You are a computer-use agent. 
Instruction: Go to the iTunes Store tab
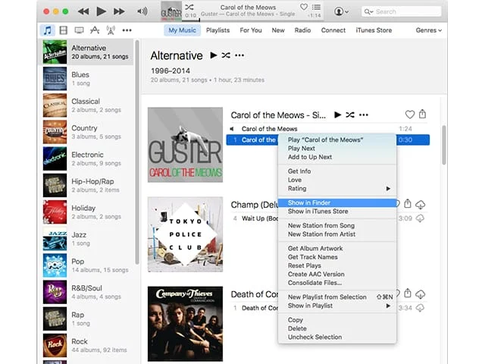click(x=374, y=30)
